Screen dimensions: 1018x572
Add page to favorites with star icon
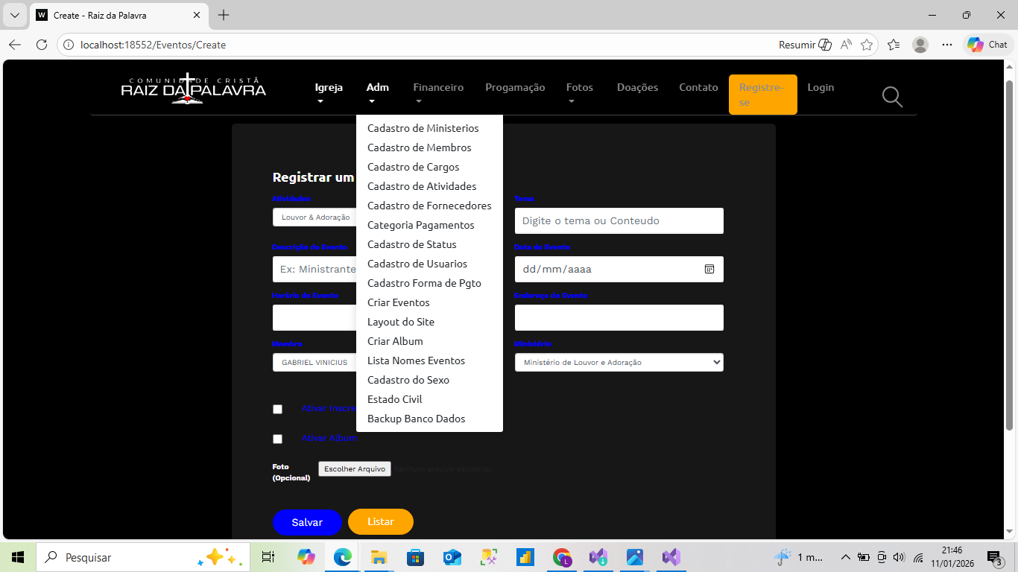coord(867,45)
